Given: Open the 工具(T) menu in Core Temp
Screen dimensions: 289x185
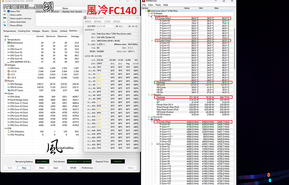Looking at the screenshot, I should tap(107, 22).
